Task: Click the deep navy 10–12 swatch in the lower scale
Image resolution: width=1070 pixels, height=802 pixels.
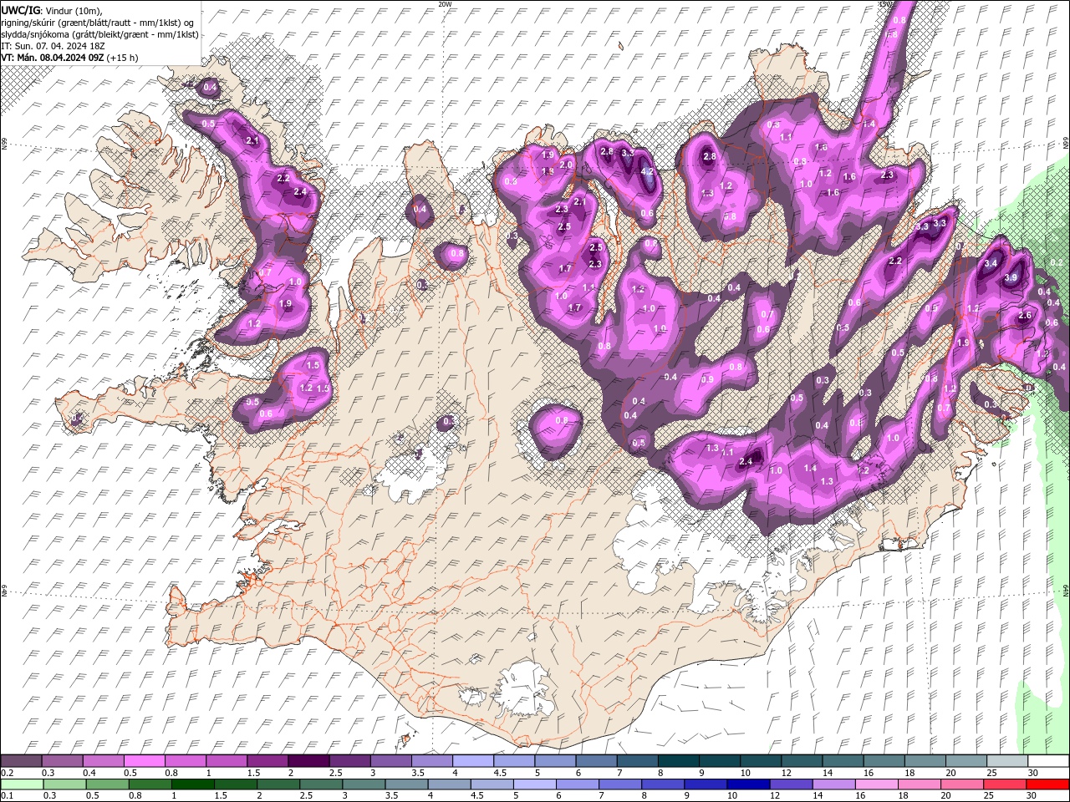Action: (x=747, y=784)
